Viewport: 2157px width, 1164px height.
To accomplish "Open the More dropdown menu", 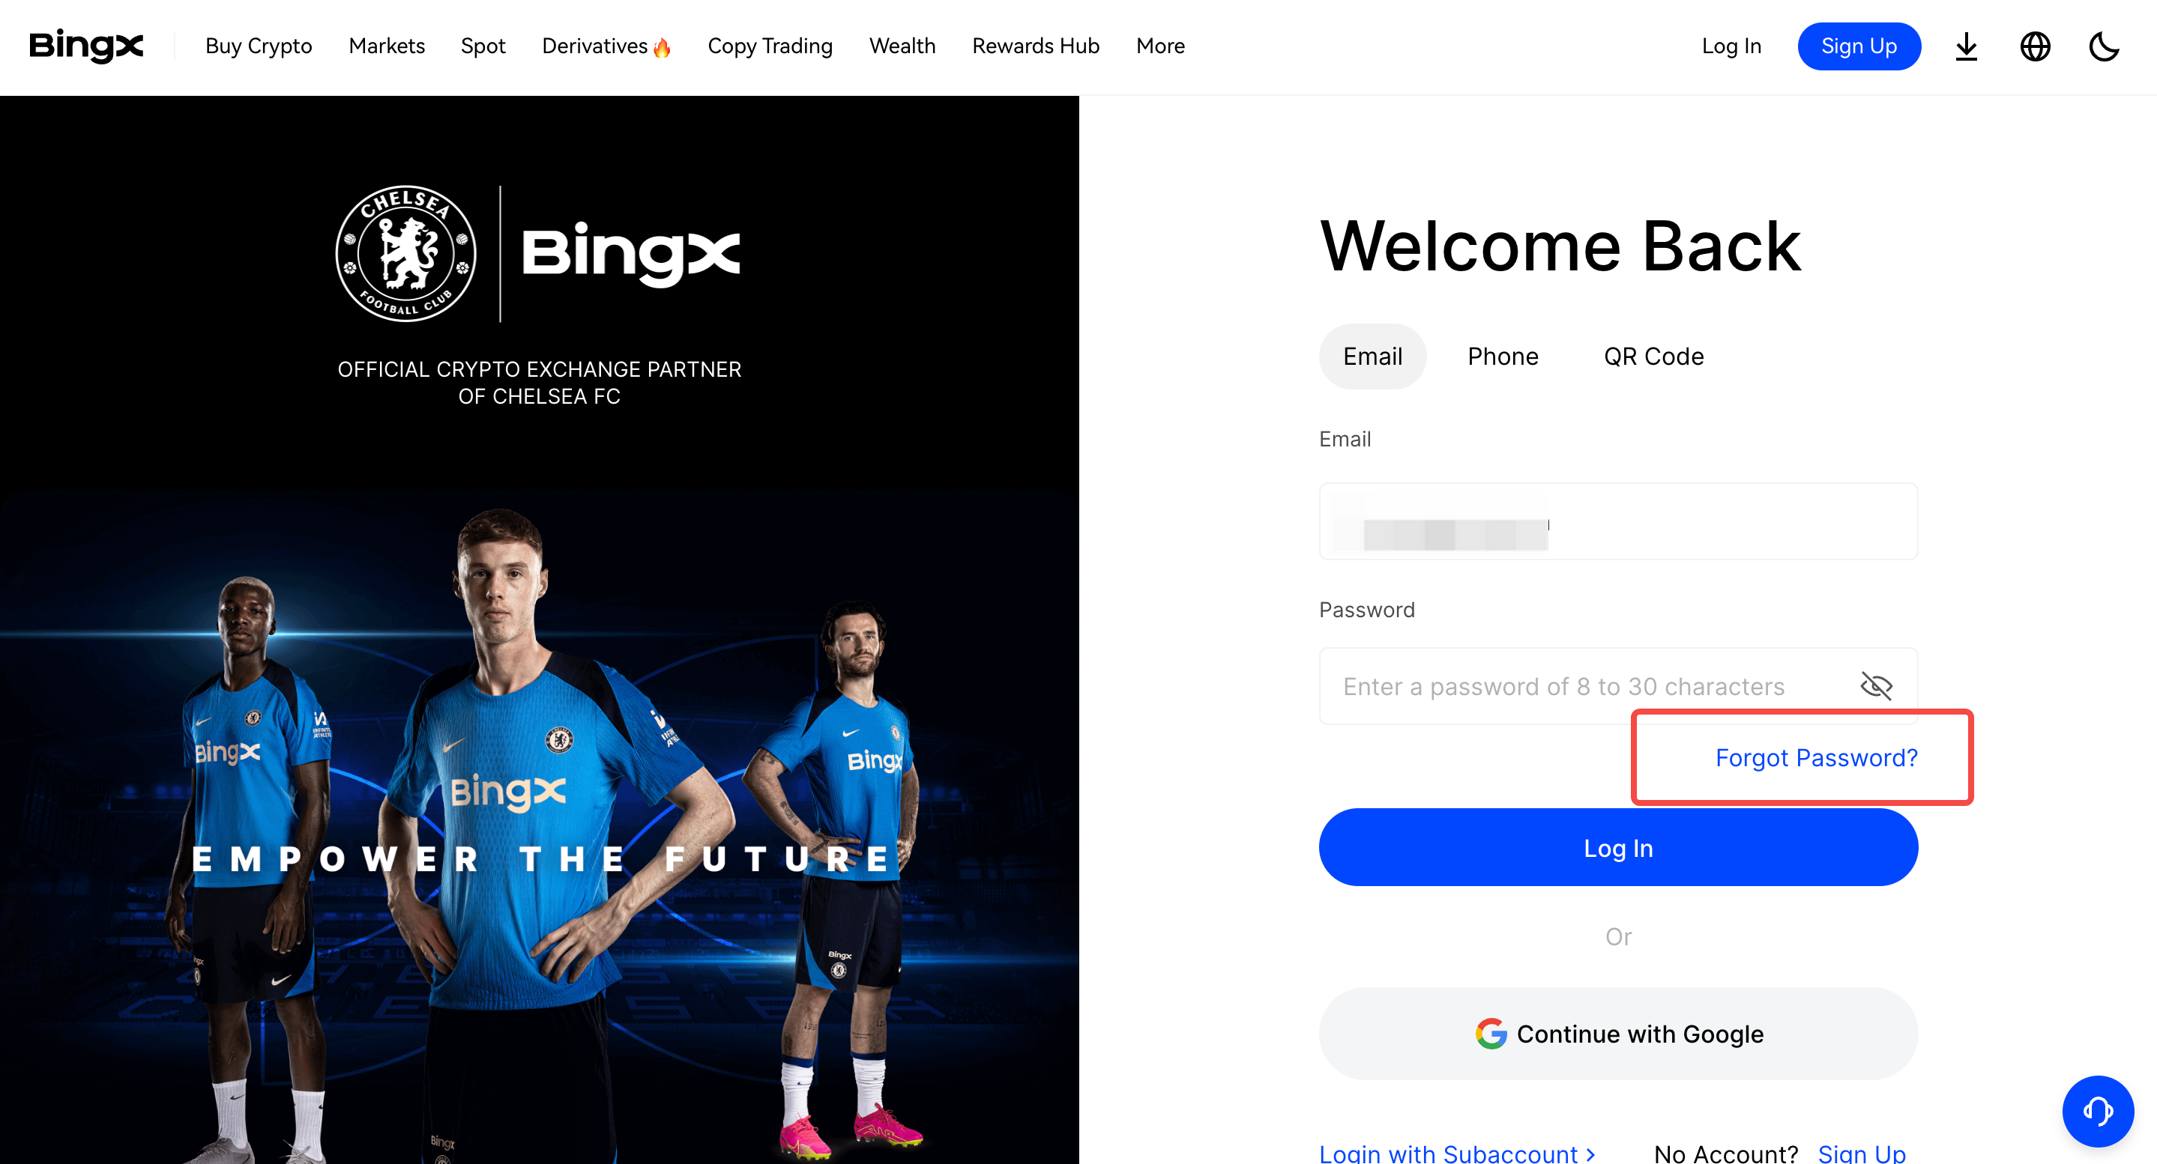I will pyautogui.click(x=1160, y=46).
